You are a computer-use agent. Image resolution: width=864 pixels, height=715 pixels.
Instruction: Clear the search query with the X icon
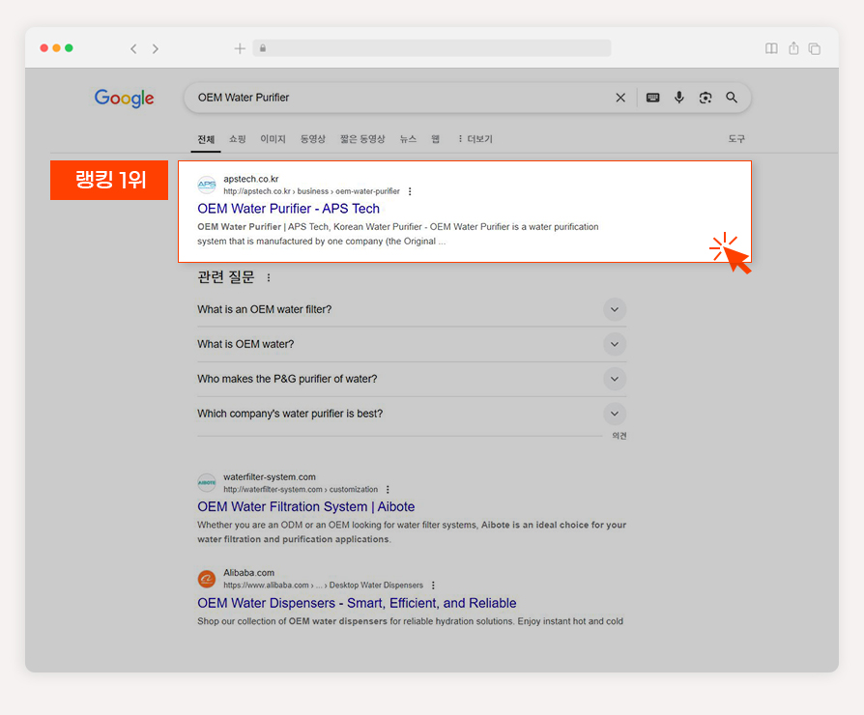click(620, 98)
